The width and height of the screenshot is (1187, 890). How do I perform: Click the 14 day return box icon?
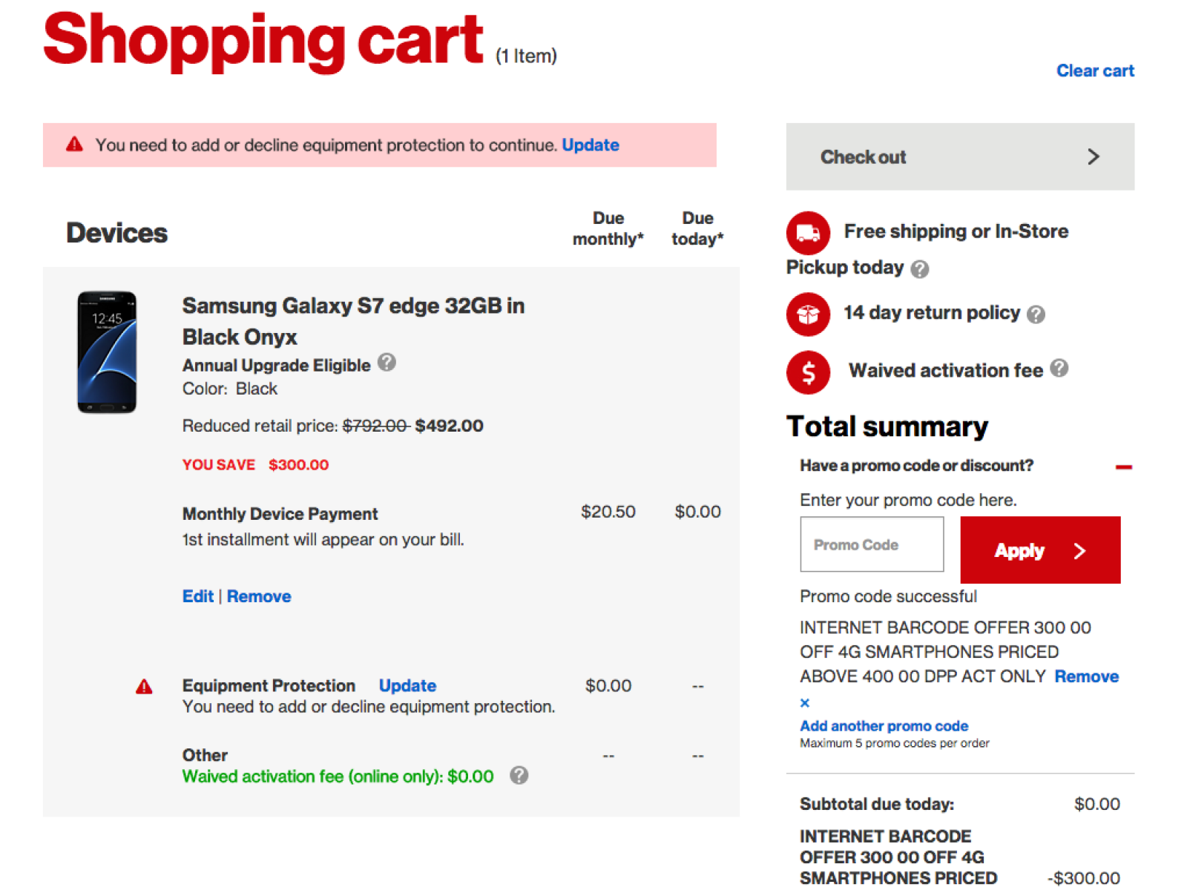[x=808, y=314]
